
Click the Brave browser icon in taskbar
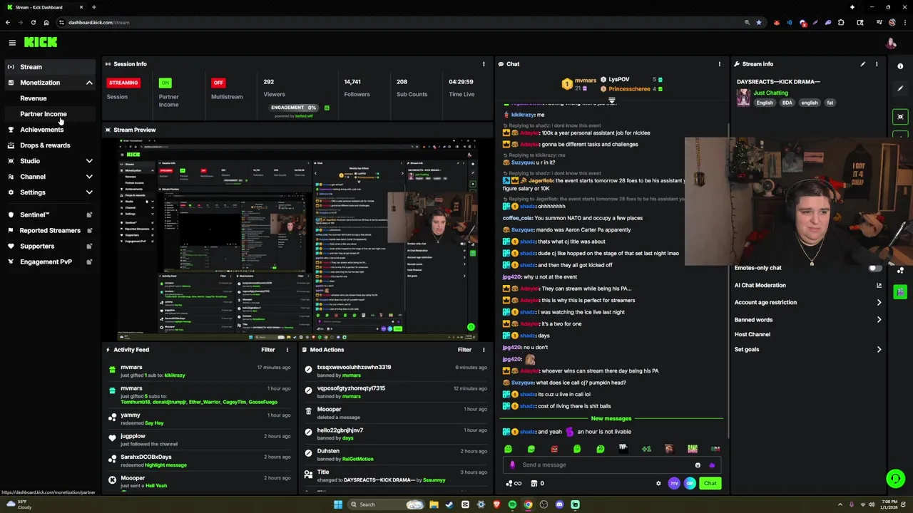click(496, 504)
